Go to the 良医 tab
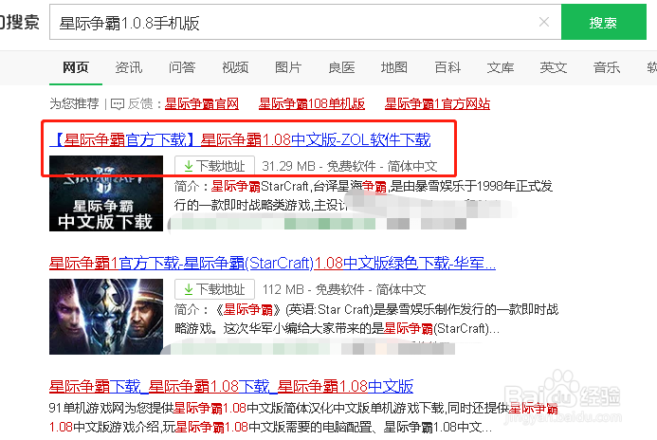 pos(341,67)
